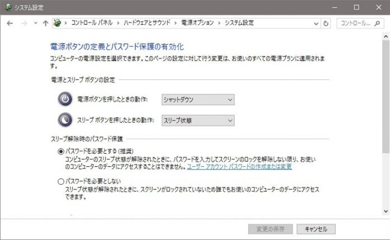Screen dimensions: 390x240
Task: Minimize the システム設定 window
Action: click(x=335, y=7)
